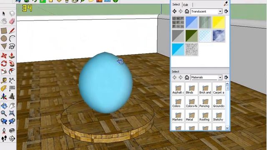
Task: Select the cyan translucent swatch
Action: 178,50
